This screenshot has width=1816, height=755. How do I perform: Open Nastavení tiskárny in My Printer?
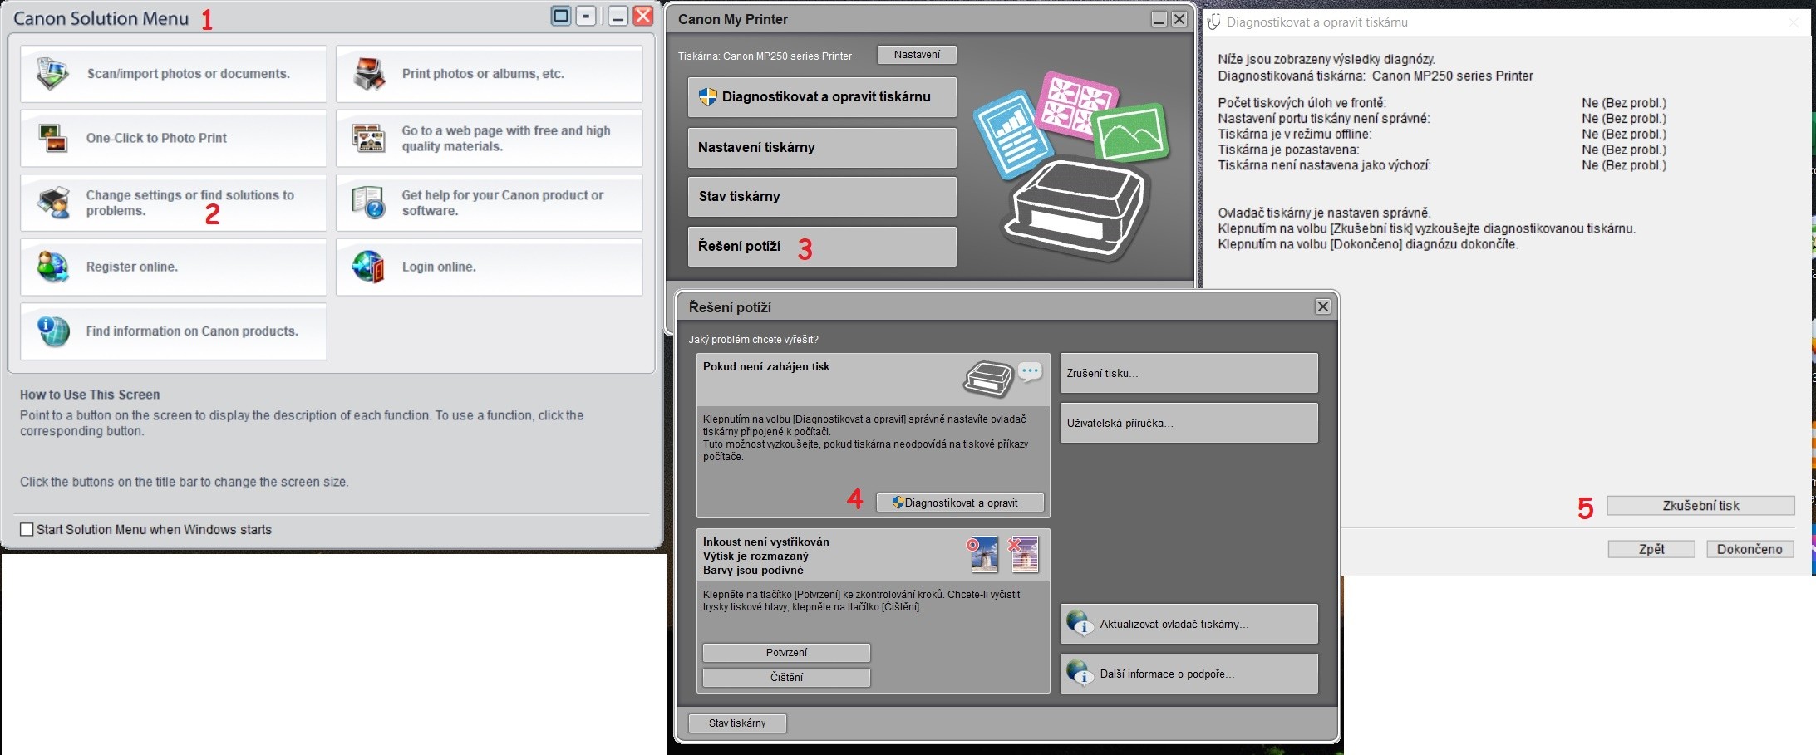click(x=822, y=148)
